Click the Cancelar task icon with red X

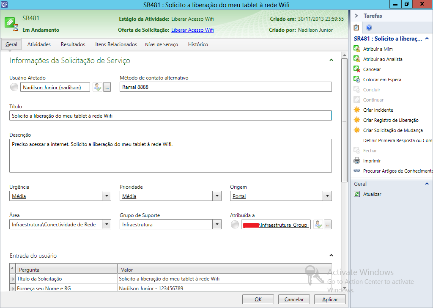coord(357,69)
